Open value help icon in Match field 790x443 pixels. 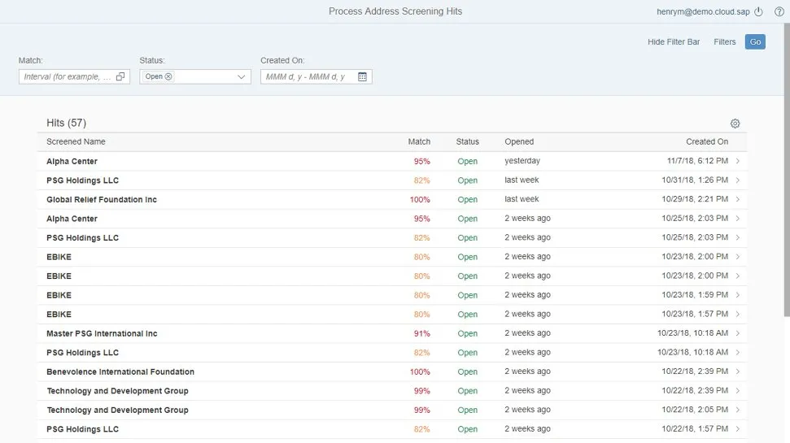tap(120, 77)
